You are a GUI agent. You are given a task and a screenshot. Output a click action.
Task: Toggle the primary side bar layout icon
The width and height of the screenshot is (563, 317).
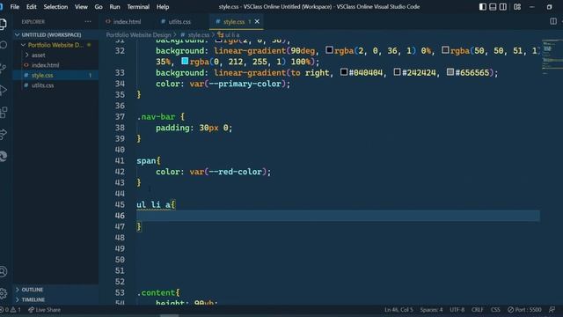[x=483, y=7]
